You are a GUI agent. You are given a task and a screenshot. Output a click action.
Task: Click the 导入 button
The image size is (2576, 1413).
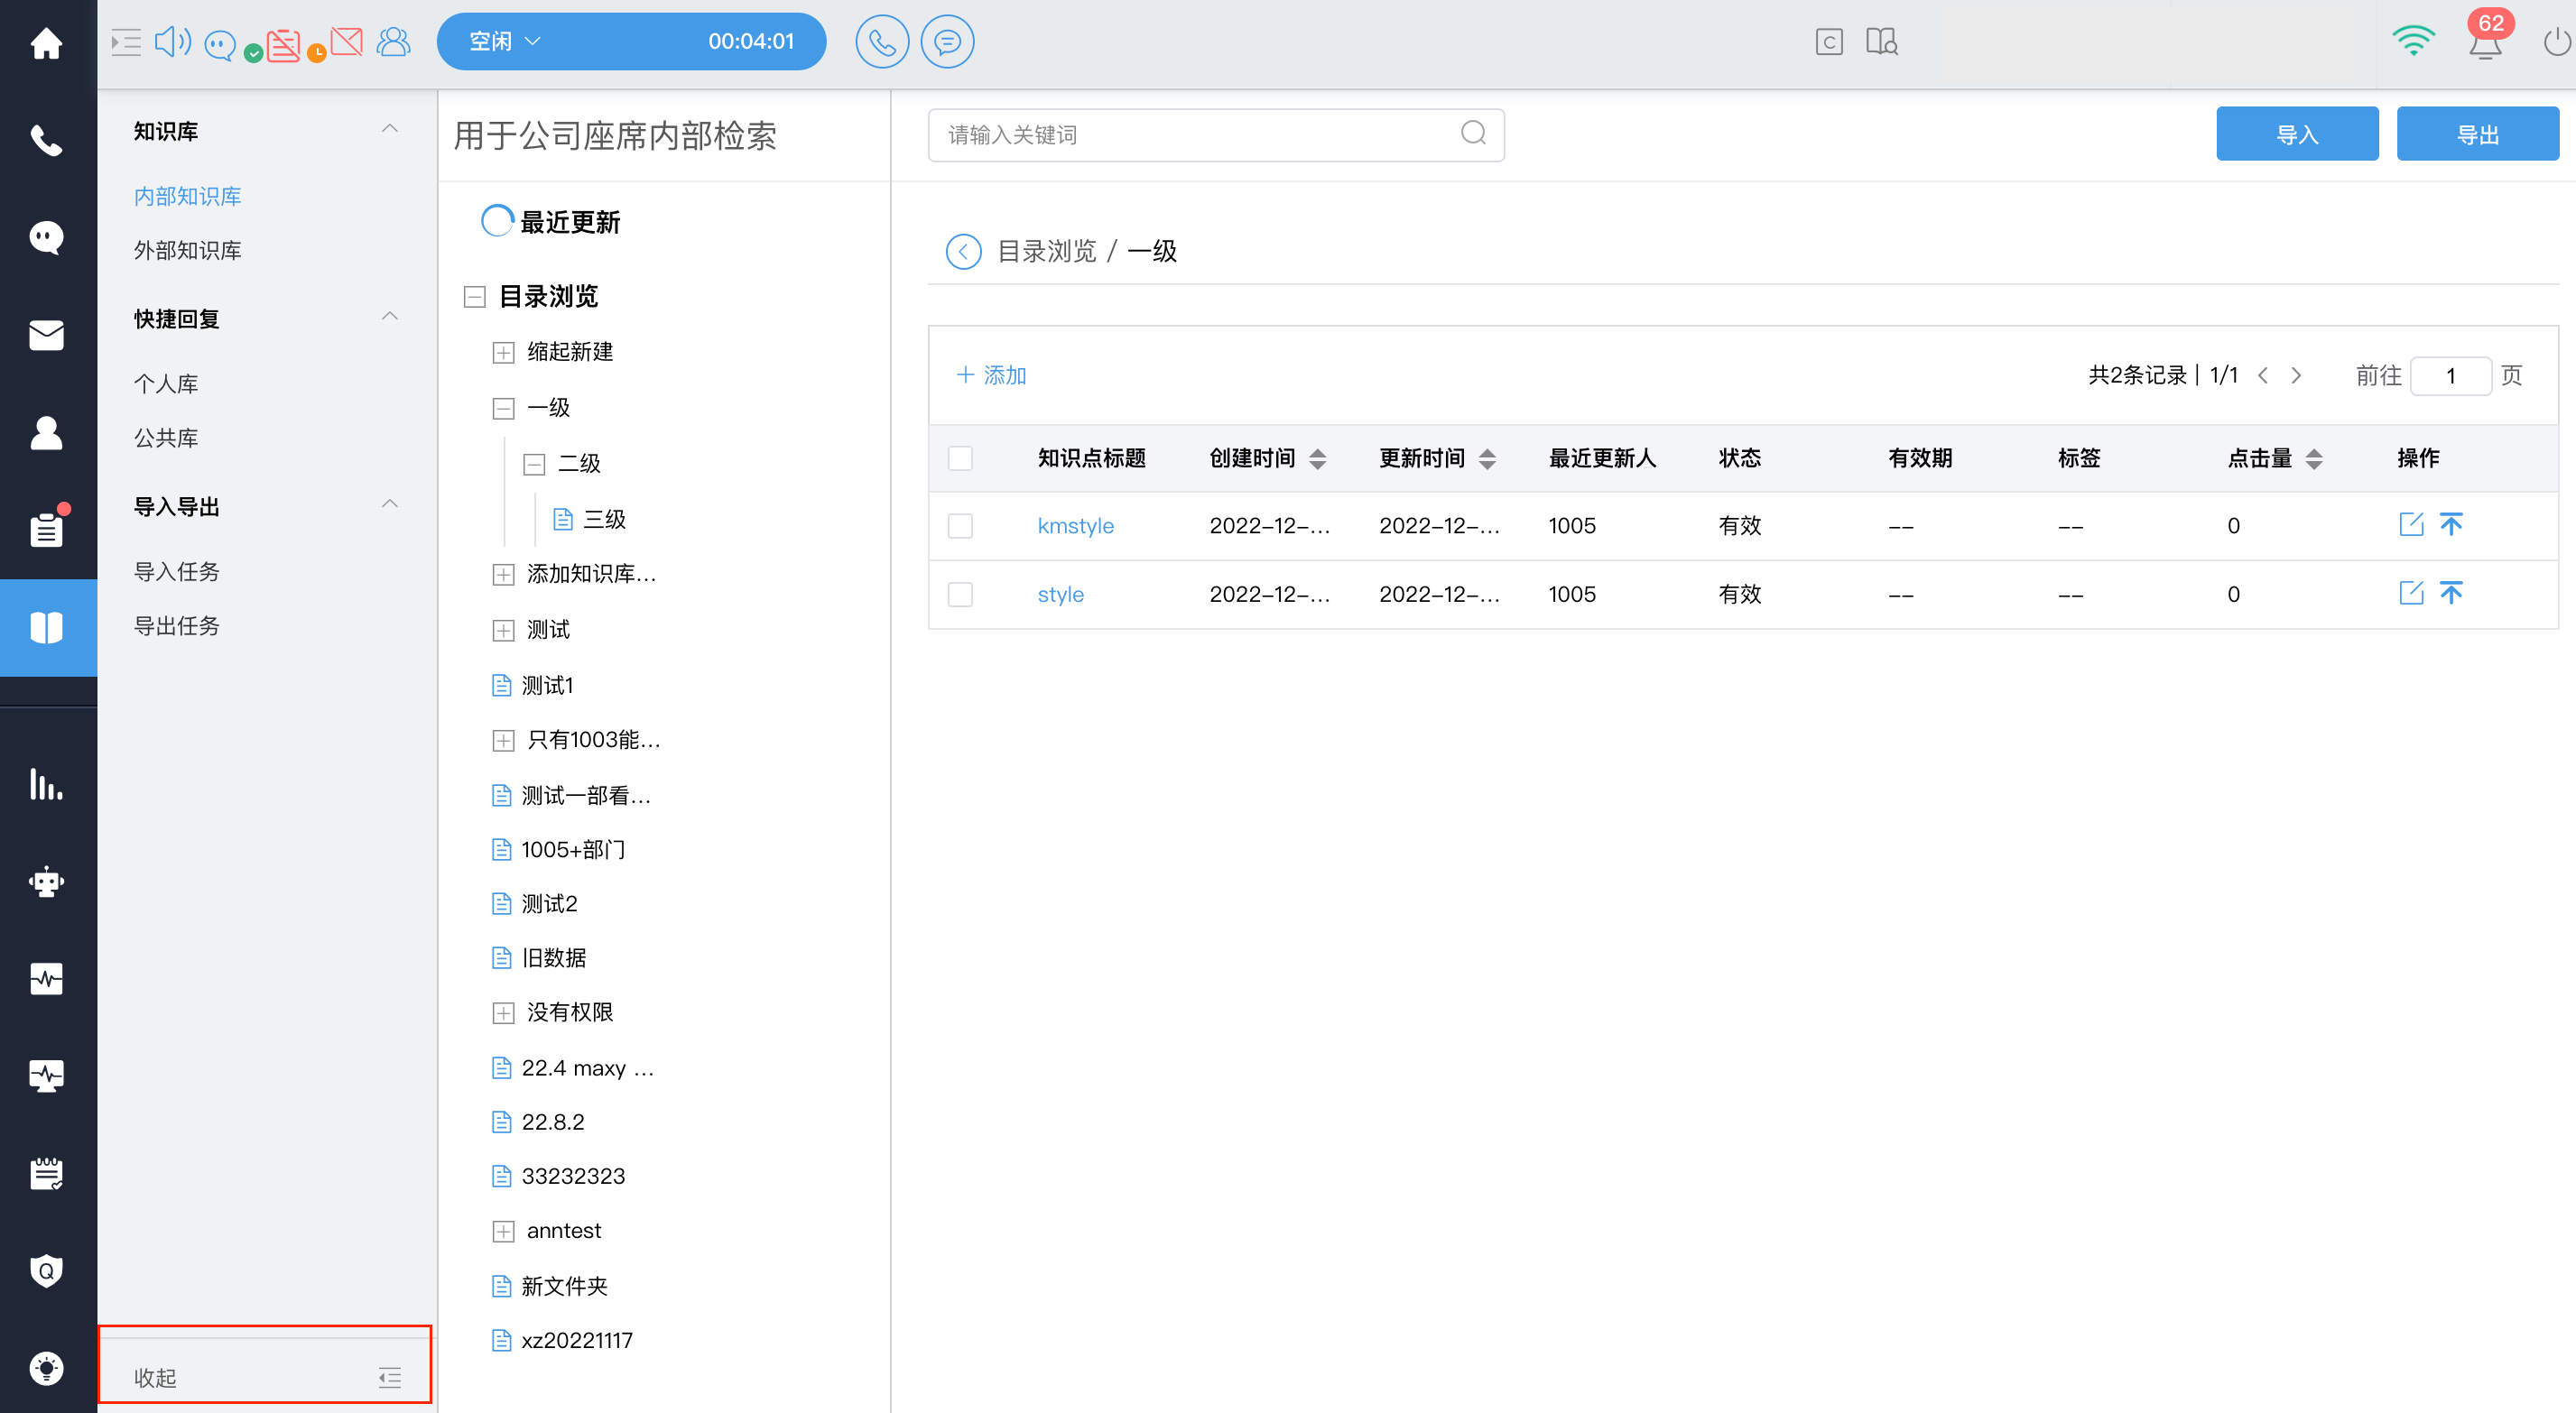(x=2296, y=134)
